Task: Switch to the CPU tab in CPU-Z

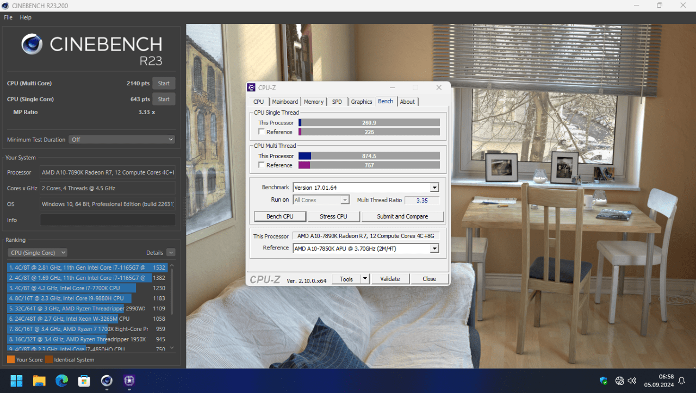Action: click(259, 102)
